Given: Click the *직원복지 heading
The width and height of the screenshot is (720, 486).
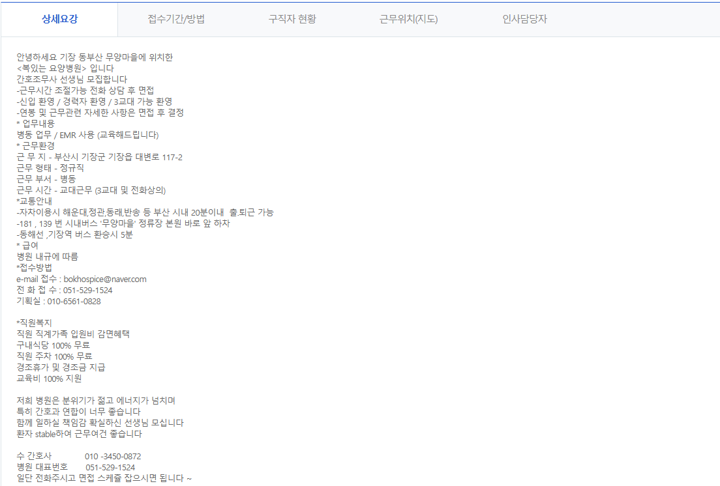Looking at the screenshot, I should click(35, 322).
